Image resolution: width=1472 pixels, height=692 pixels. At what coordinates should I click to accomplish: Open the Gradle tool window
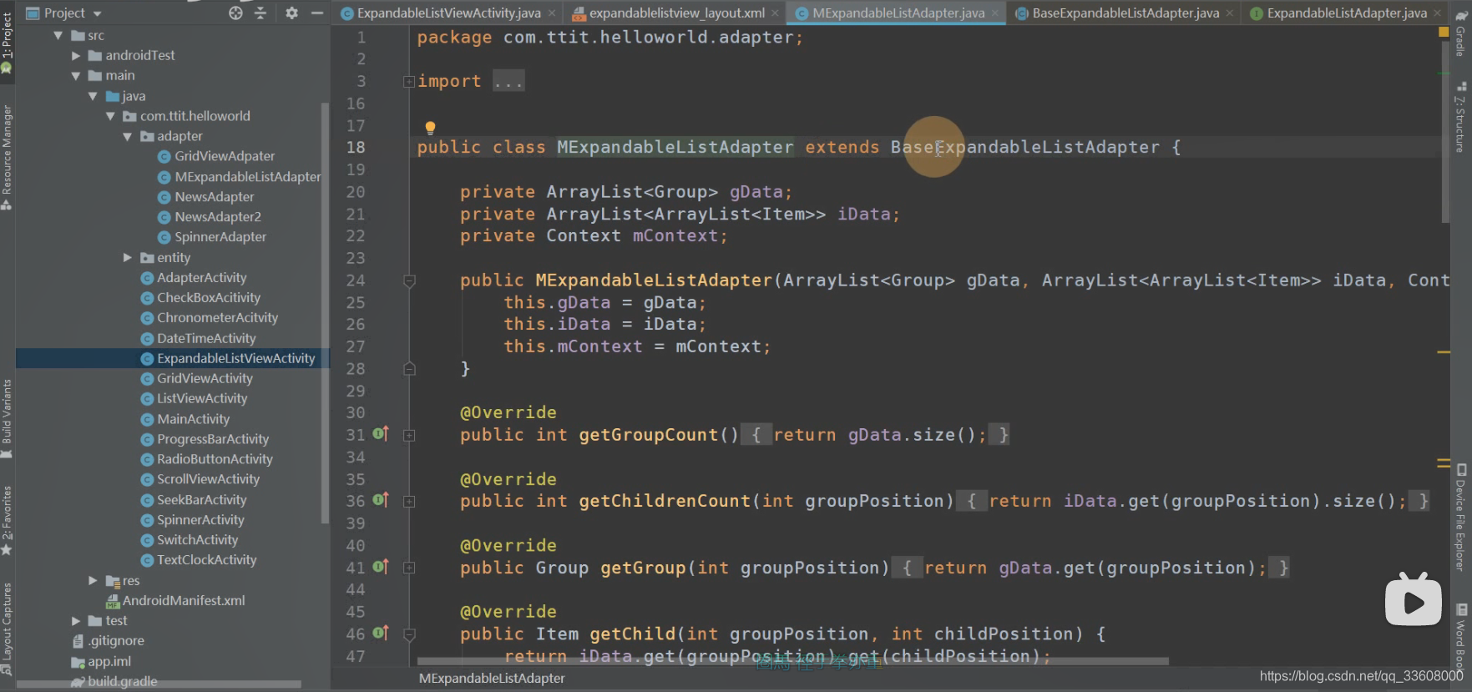click(1461, 33)
